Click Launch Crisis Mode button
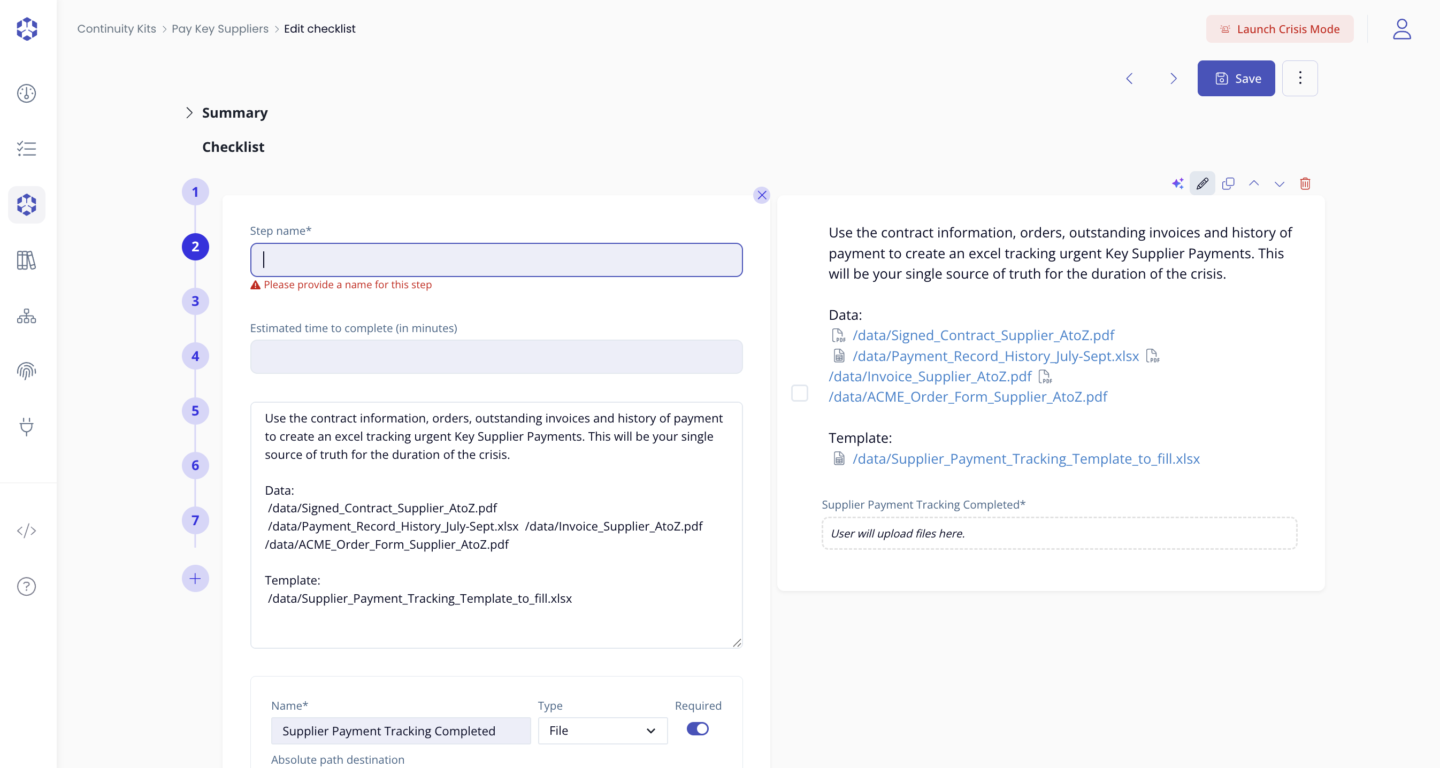 tap(1279, 28)
